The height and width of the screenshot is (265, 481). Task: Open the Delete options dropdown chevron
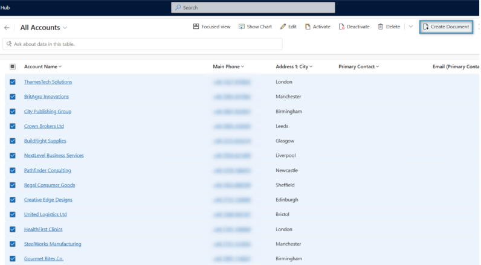tap(411, 27)
